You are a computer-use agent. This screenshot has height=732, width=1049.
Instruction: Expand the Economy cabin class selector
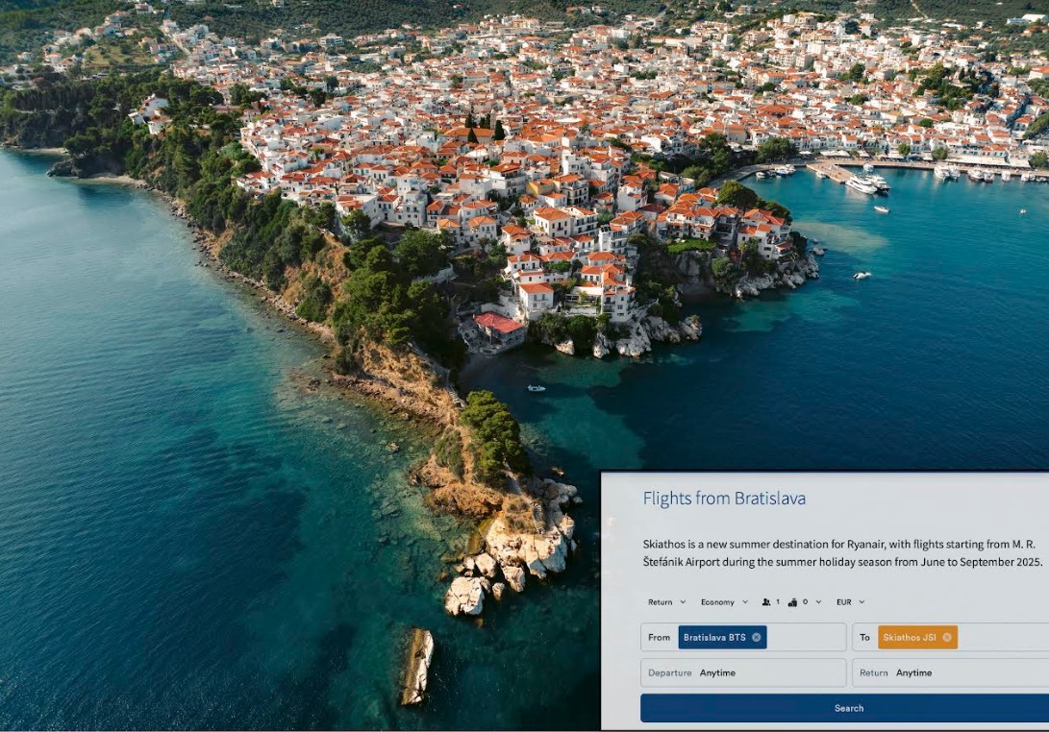(x=724, y=602)
